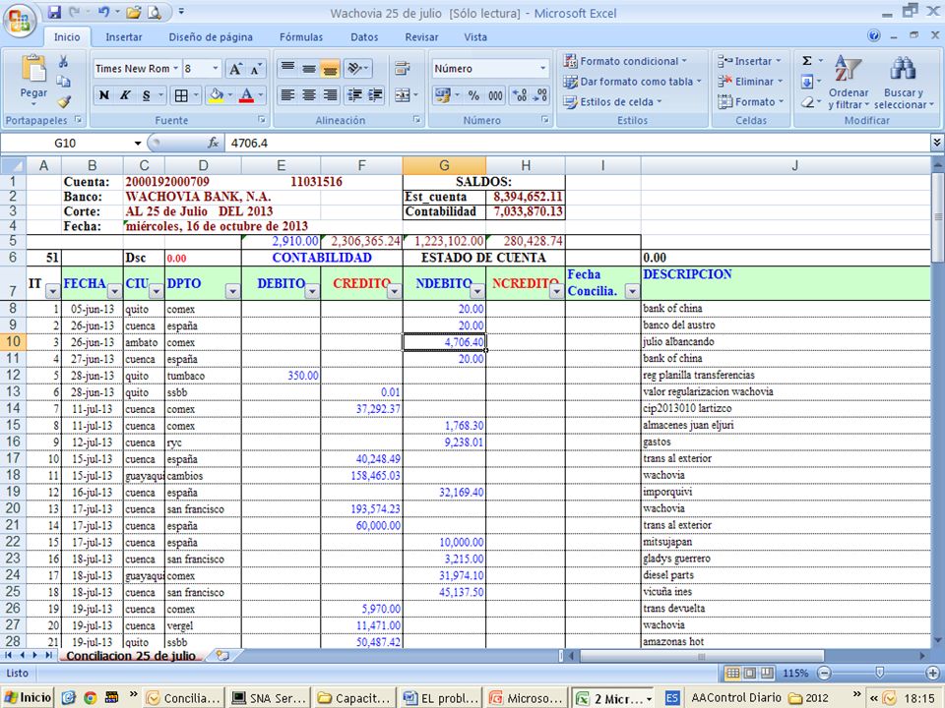Viewport: 945px width, 708px height.
Task: Decrease the decimal places
Action: tap(540, 95)
